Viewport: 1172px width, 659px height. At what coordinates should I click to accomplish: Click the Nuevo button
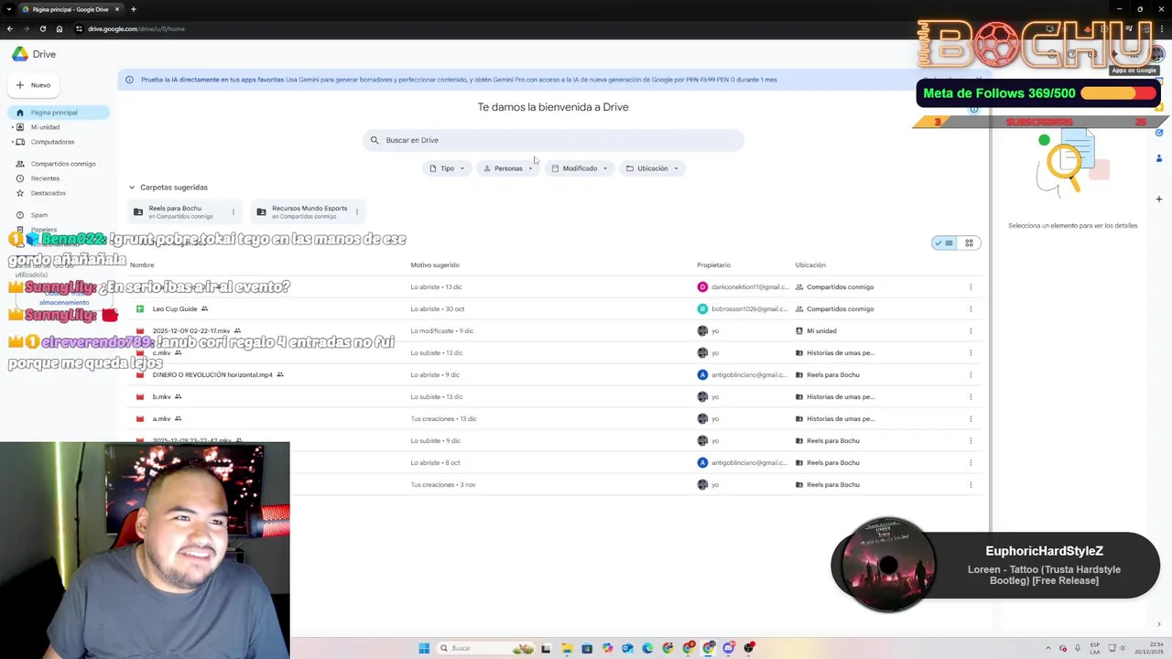(34, 85)
